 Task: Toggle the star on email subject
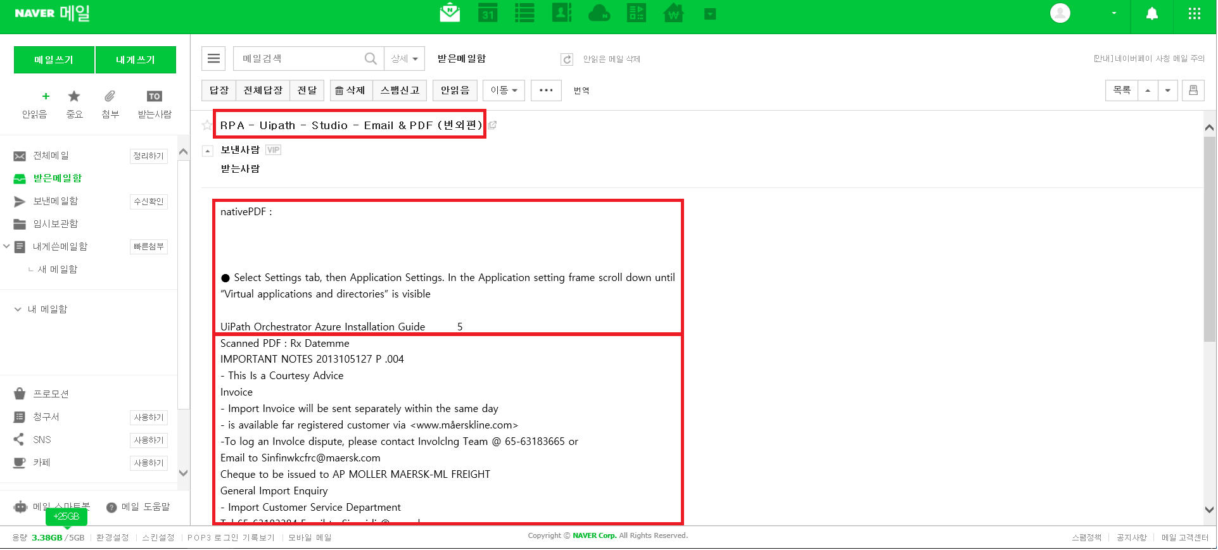click(207, 125)
